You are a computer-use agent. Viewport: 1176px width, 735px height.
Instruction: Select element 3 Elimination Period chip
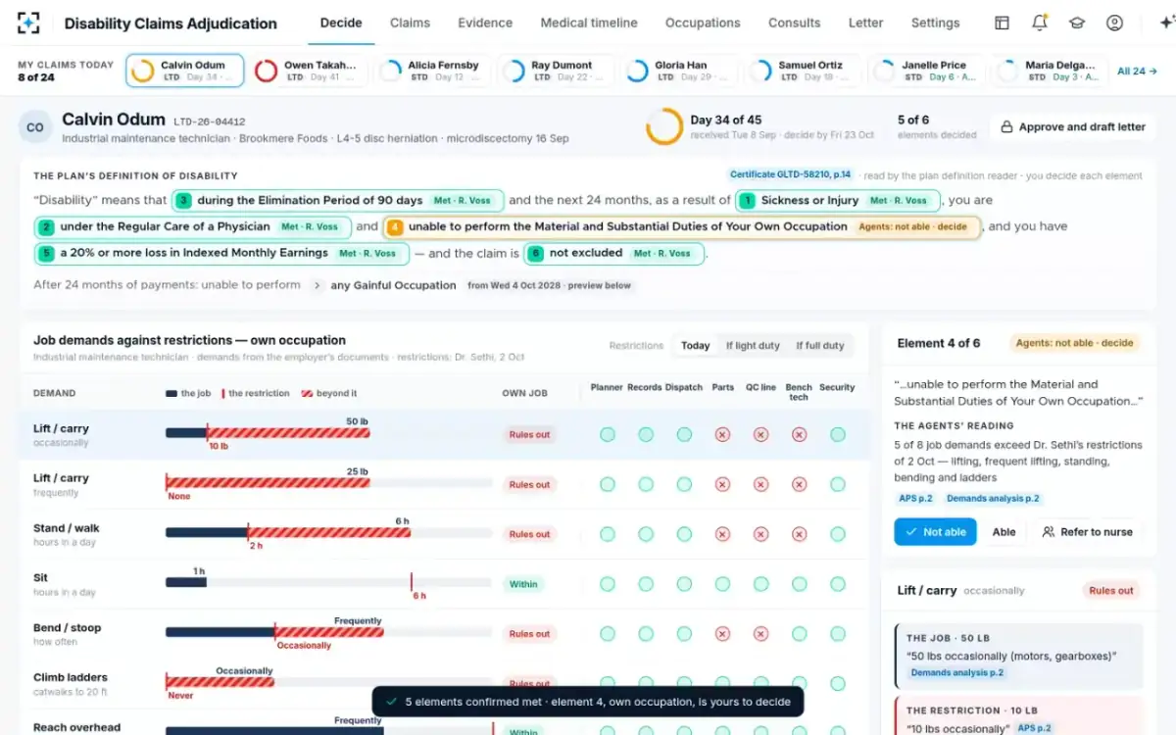(x=337, y=201)
